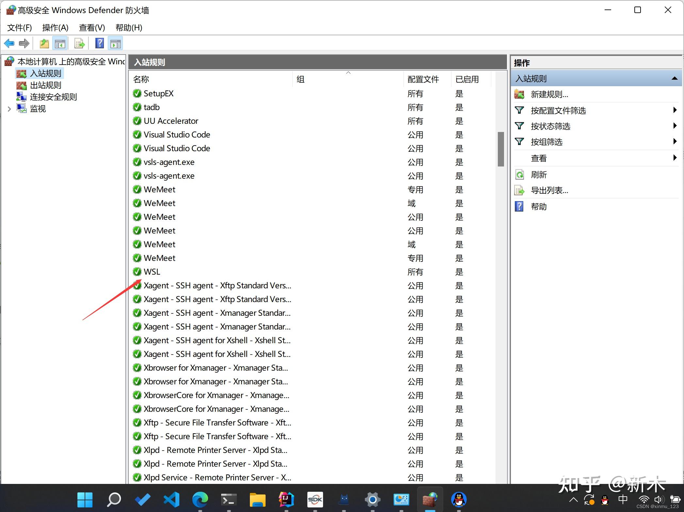Select the Xlpd Service rule row
The image size is (684, 512).
pyautogui.click(x=312, y=477)
